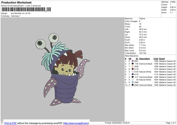Click 'Diamond Black' in stop row 7

[x=146, y=77]
